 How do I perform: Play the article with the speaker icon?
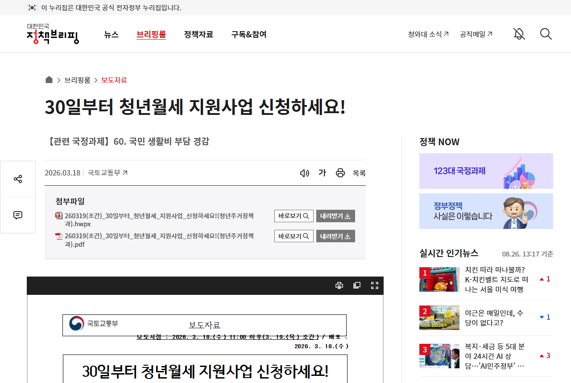click(305, 173)
